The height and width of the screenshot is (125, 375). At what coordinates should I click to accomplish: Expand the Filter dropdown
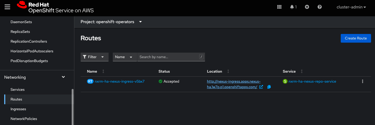coord(95,57)
